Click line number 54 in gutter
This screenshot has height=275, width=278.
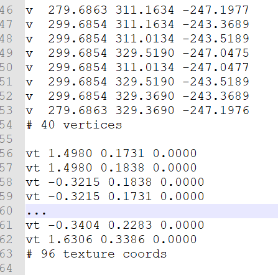tap(6, 125)
